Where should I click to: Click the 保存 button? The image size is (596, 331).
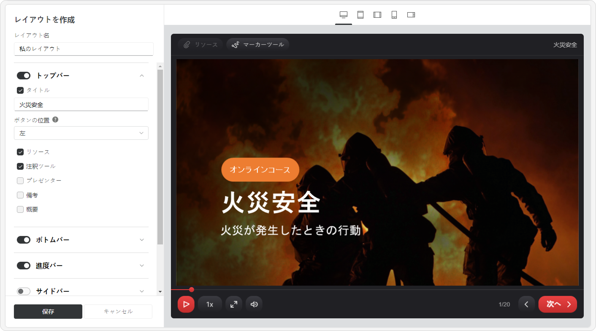point(48,312)
